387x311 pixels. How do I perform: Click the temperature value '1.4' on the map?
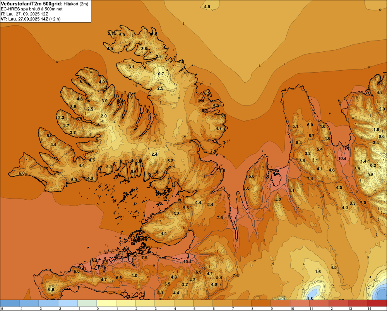click(363, 161)
